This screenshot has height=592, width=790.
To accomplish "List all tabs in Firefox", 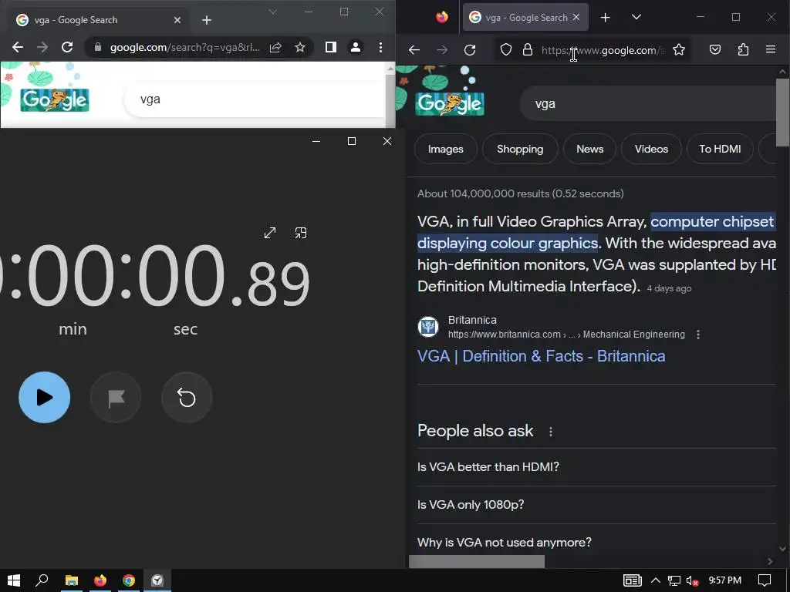I will [x=636, y=18].
